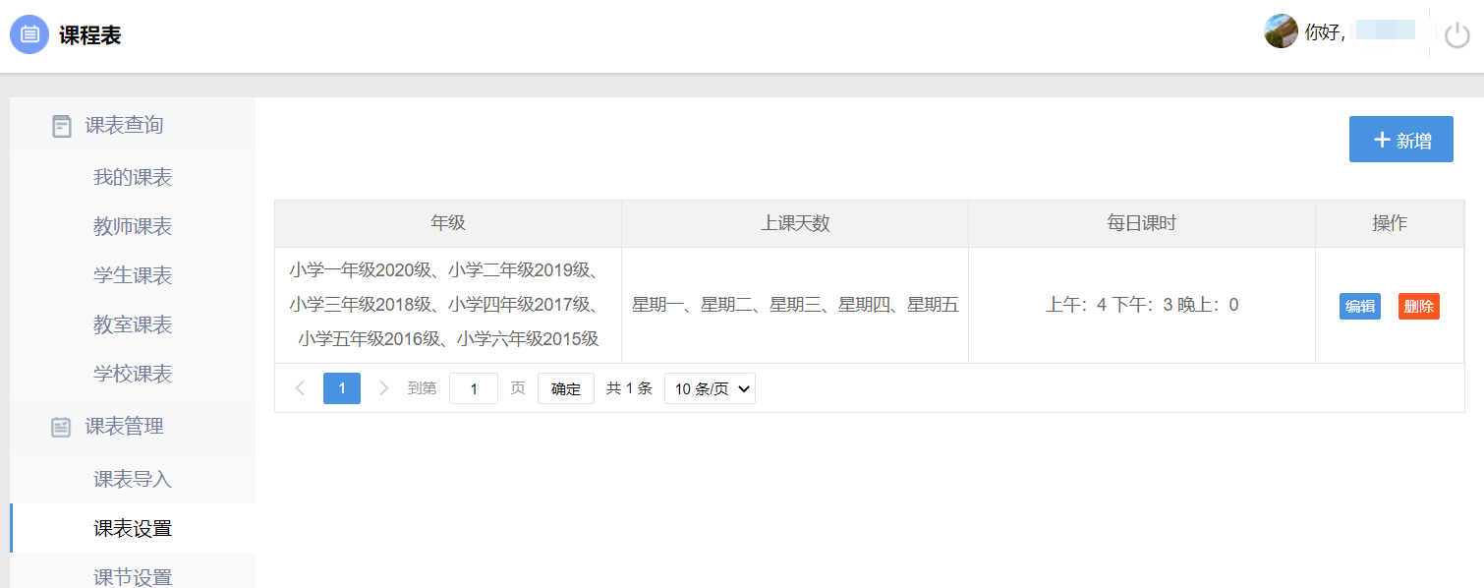The image size is (1484, 588).
Task: Open the user avatar picture
Action: [x=1280, y=31]
